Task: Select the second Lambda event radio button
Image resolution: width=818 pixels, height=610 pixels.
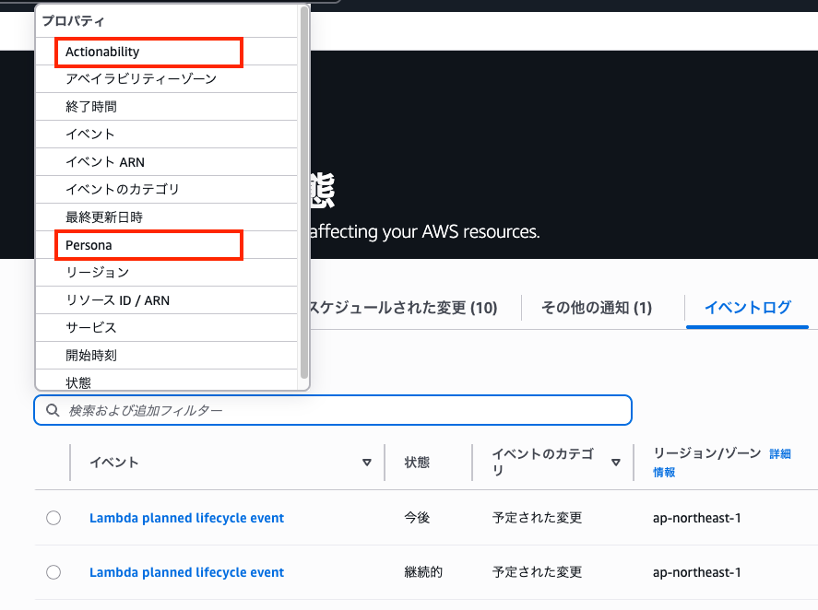Action: 53,572
